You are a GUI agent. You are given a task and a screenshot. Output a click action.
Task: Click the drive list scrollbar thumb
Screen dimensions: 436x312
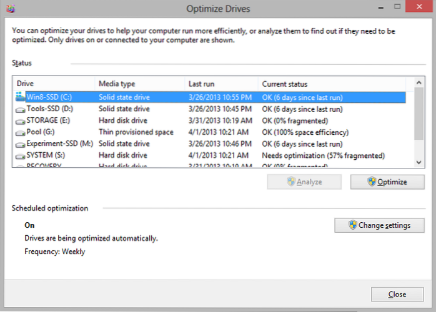tap(419, 114)
